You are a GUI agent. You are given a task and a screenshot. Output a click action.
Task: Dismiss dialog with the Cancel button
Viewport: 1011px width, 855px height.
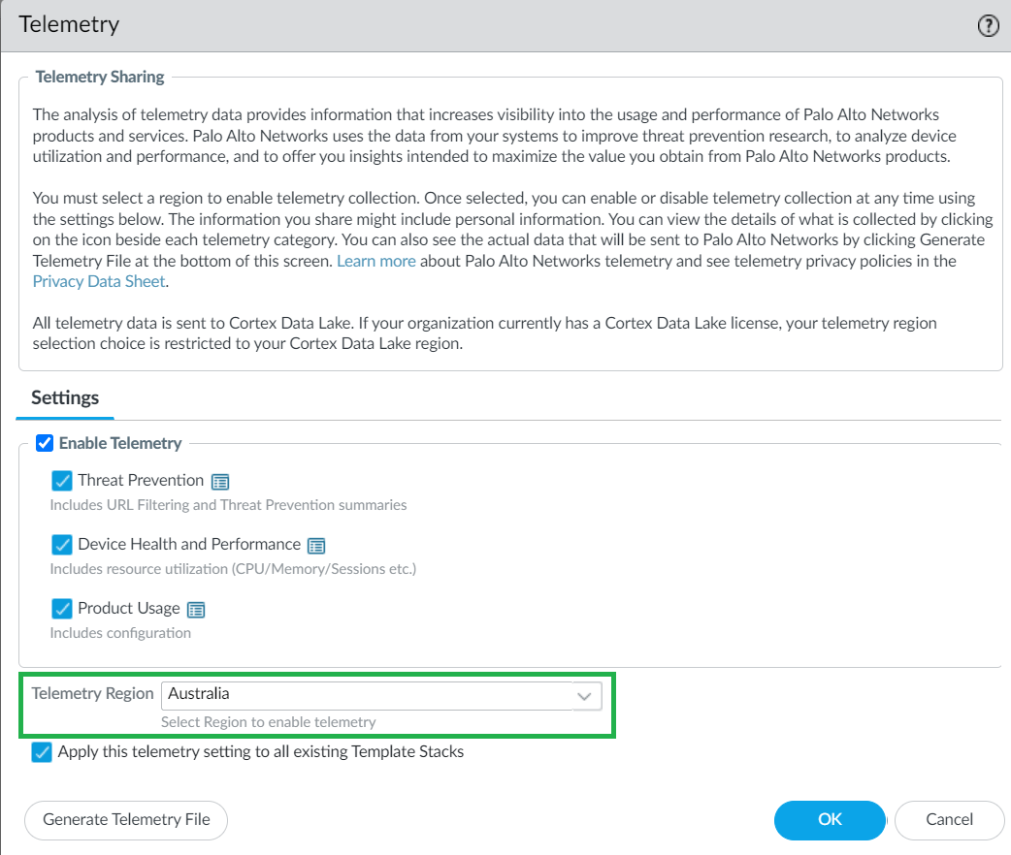pyautogui.click(x=949, y=819)
